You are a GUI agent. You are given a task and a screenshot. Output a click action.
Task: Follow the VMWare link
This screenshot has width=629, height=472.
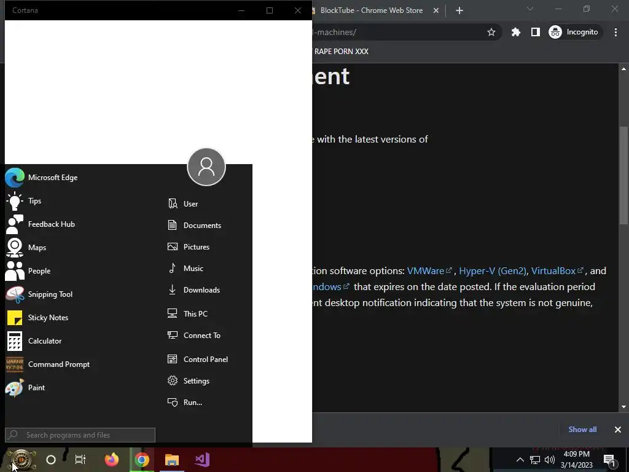point(429,271)
